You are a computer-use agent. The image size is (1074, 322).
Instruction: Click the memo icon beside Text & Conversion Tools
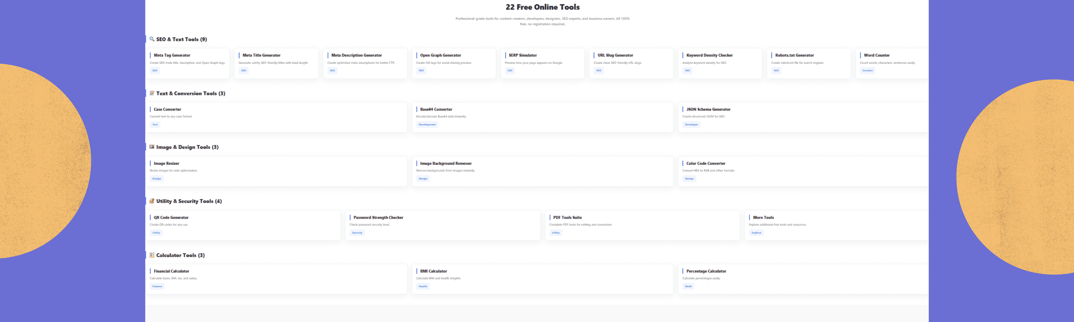click(151, 93)
